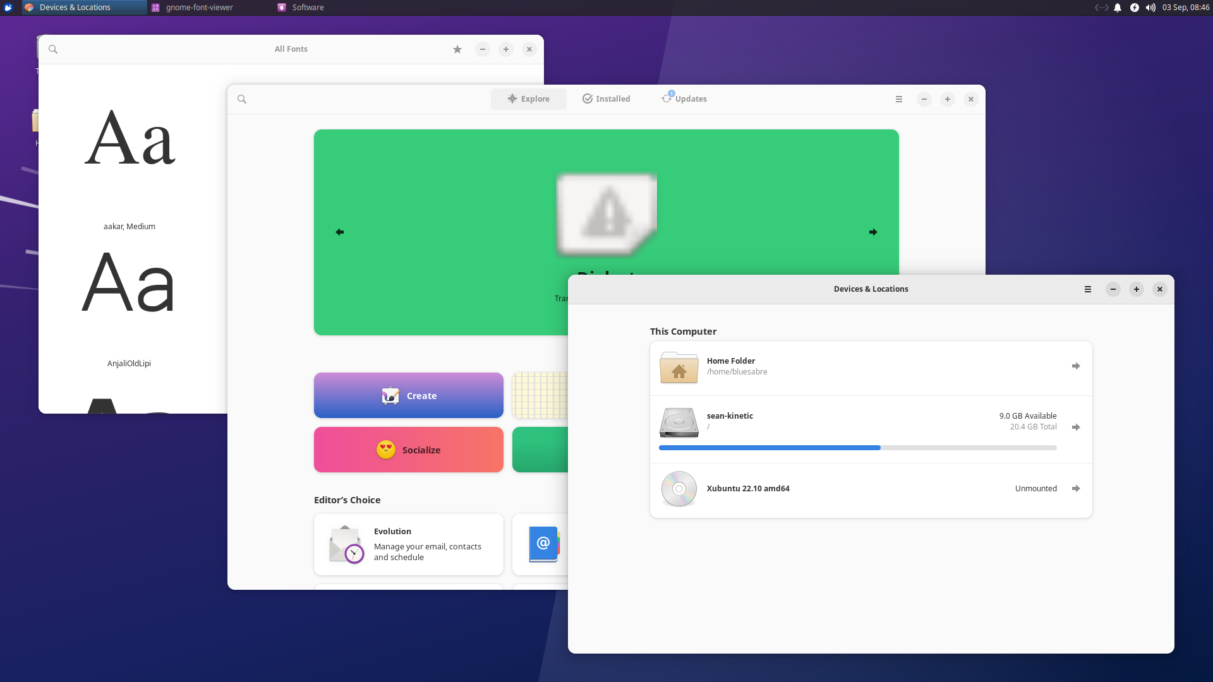Open the Devices & Locations primary menu

[x=1087, y=289]
